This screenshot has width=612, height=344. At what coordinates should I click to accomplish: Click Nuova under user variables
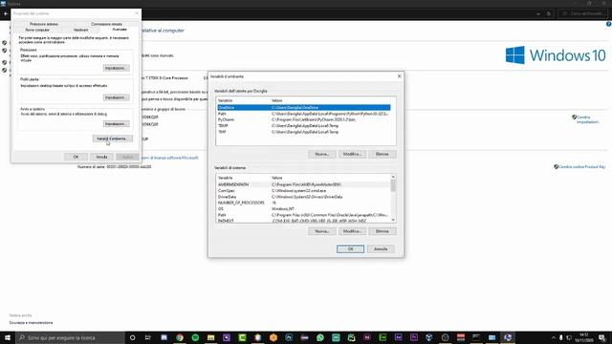(x=321, y=154)
